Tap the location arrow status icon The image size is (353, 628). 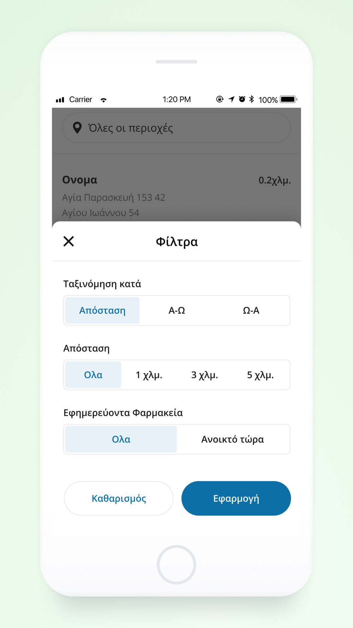coord(231,99)
